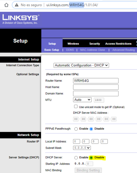Viewport: 137px width, 173px height.
Task: Check 'Use unicast mode to get IP'
Action: (x=76, y=106)
